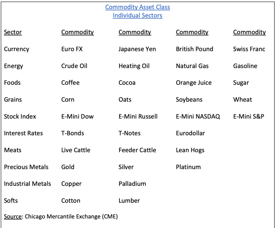Click the Orange Juice entry
This screenshot has width=275, height=228.
(x=194, y=83)
